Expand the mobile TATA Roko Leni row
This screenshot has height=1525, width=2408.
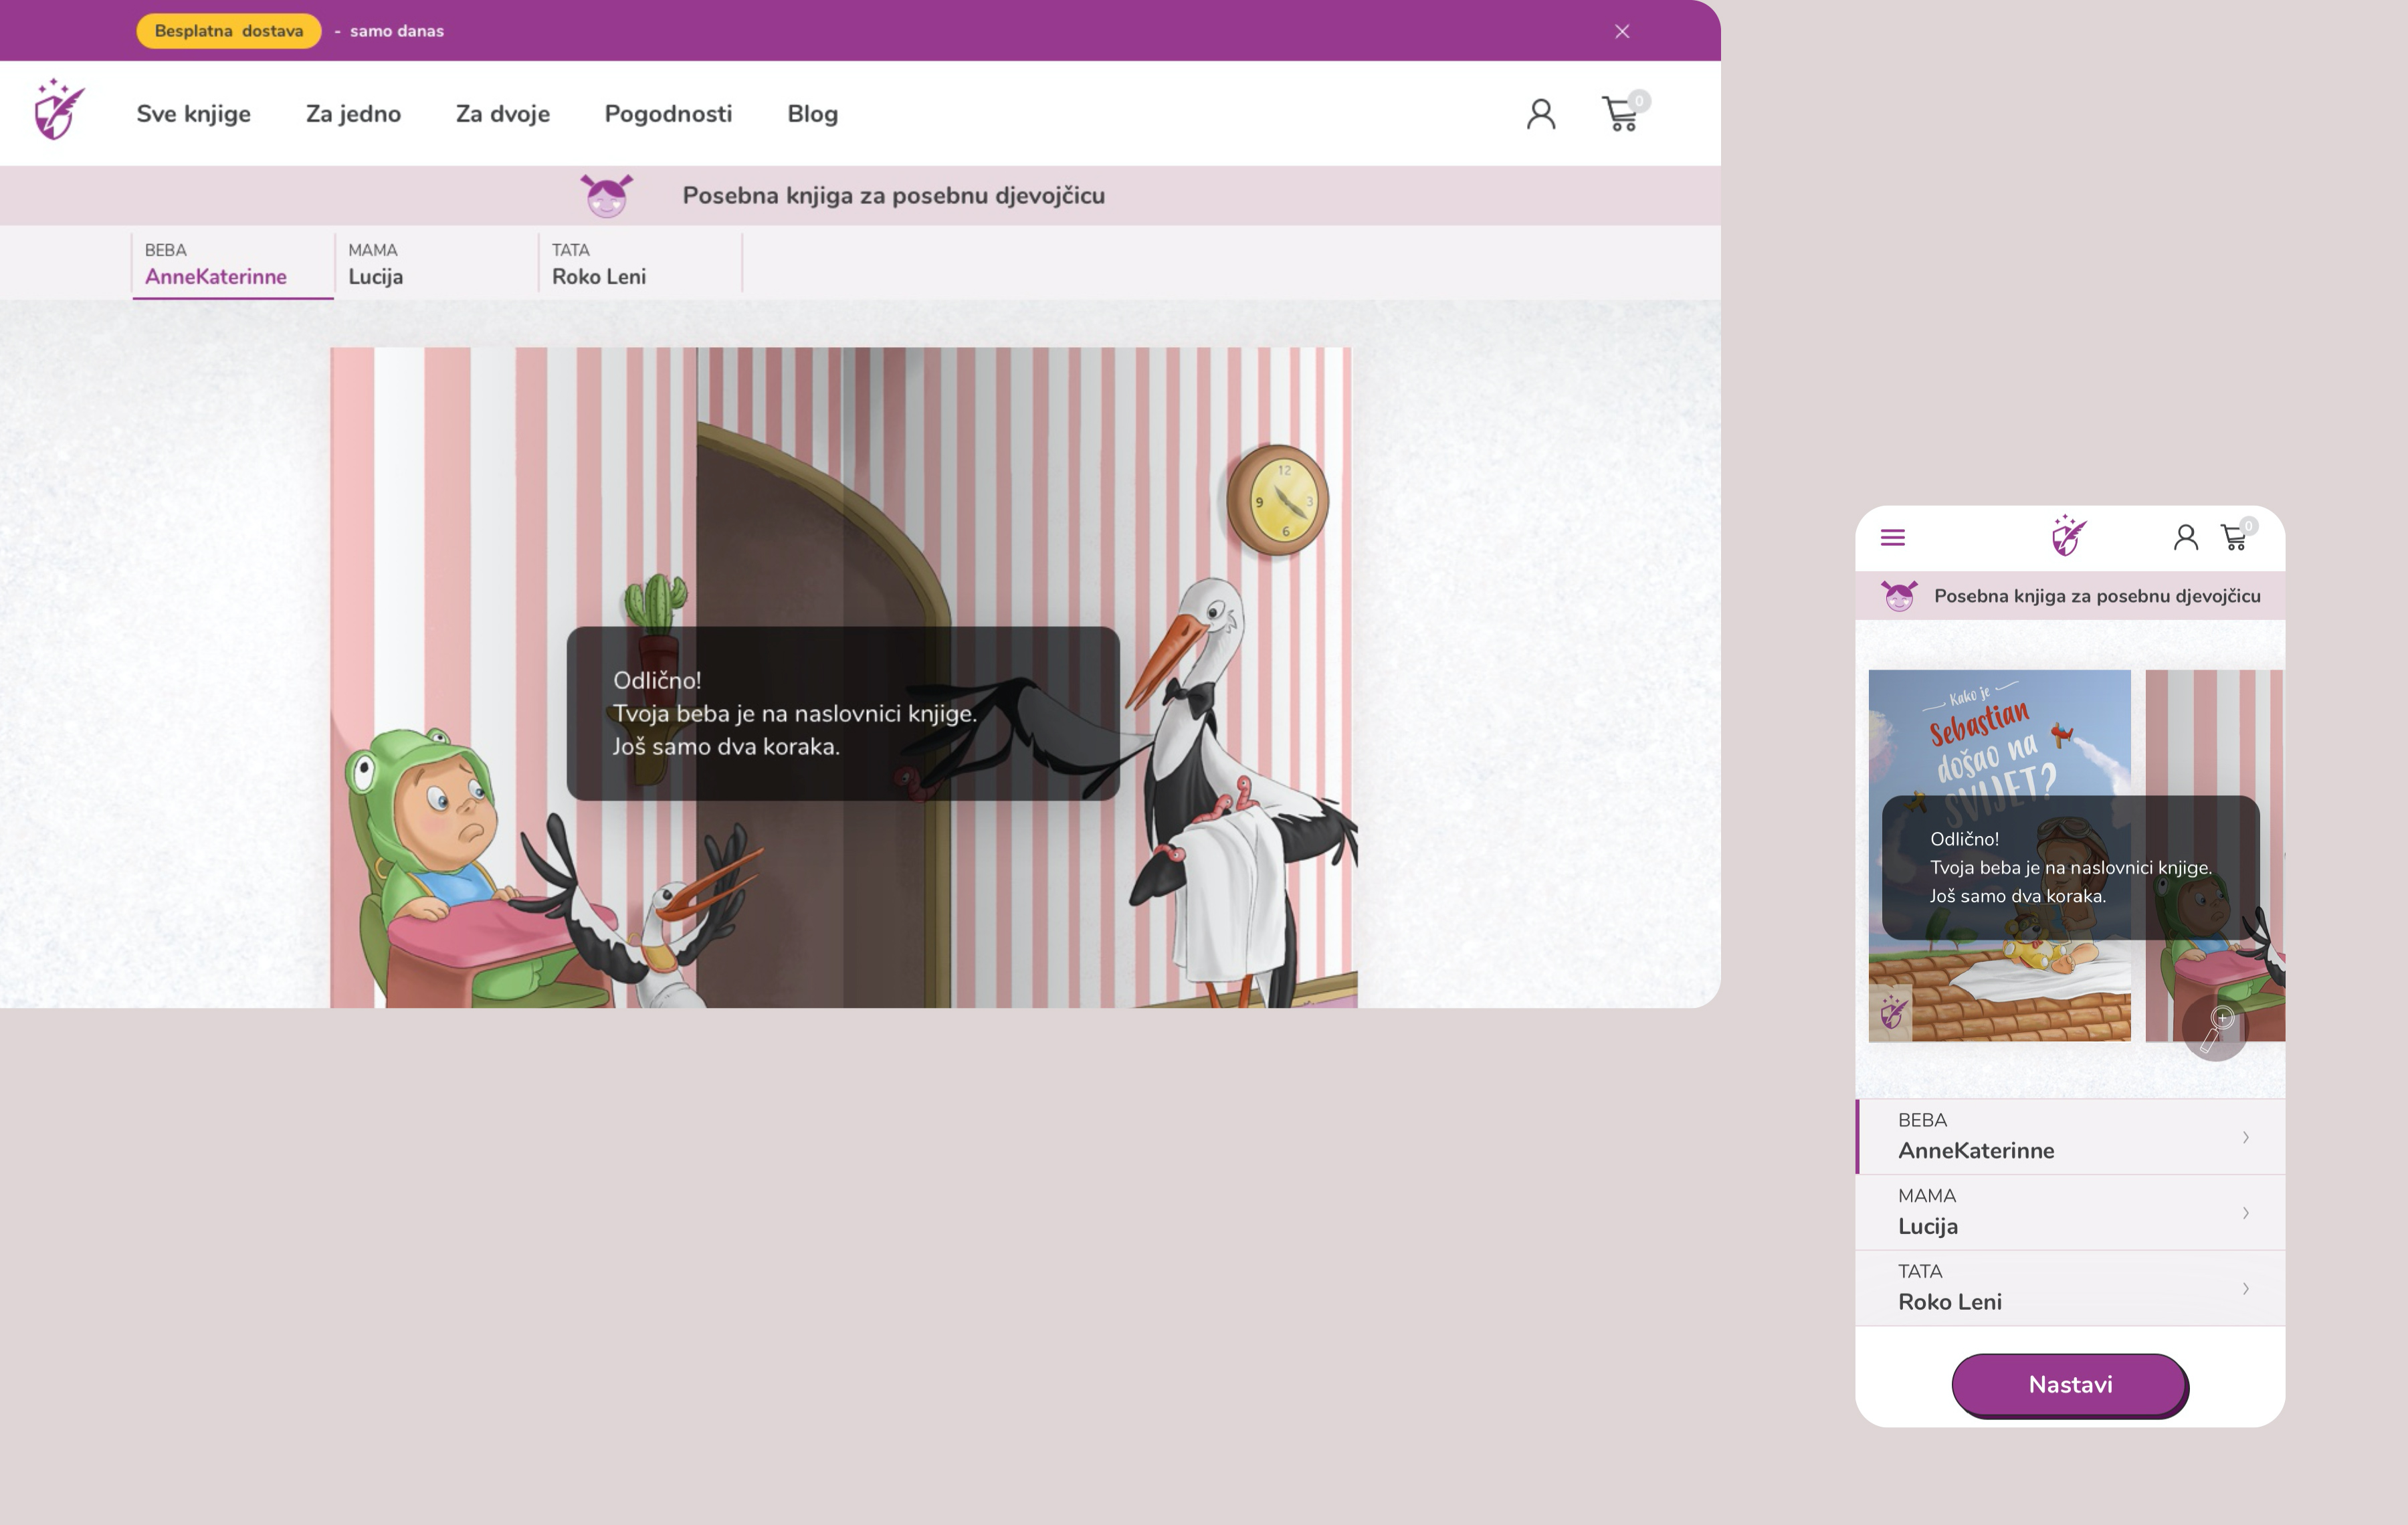click(x=2070, y=1288)
